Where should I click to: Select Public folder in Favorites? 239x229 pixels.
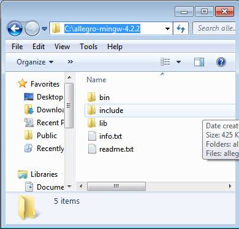47,136
